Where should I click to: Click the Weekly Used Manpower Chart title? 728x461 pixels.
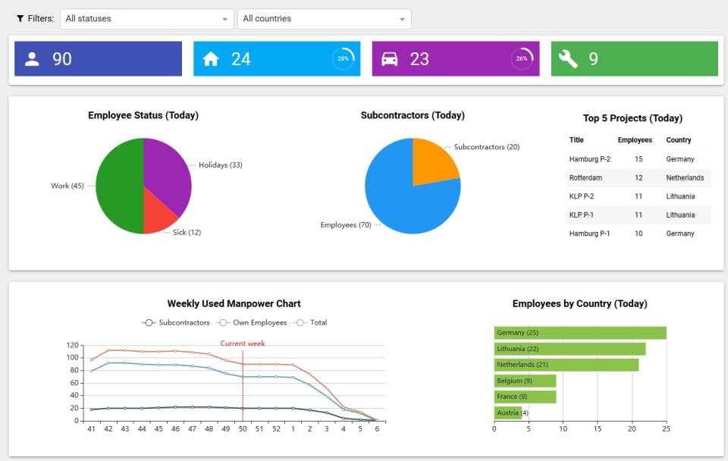(234, 303)
